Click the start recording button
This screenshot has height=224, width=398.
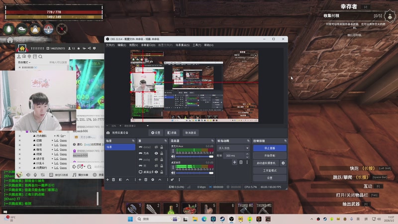point(270,155)
